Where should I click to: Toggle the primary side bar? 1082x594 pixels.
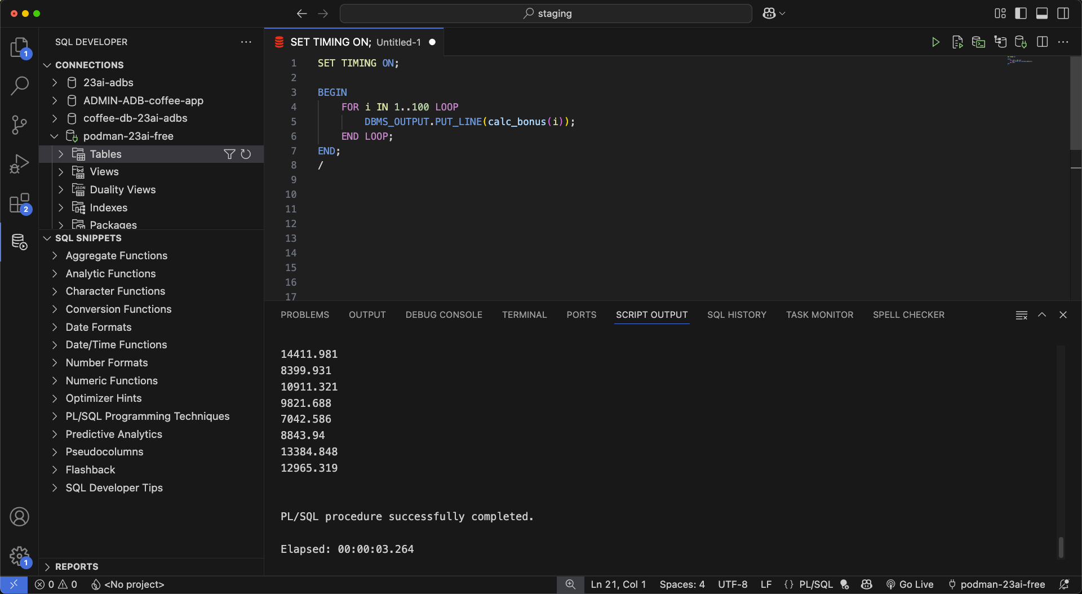(1021, 14)
